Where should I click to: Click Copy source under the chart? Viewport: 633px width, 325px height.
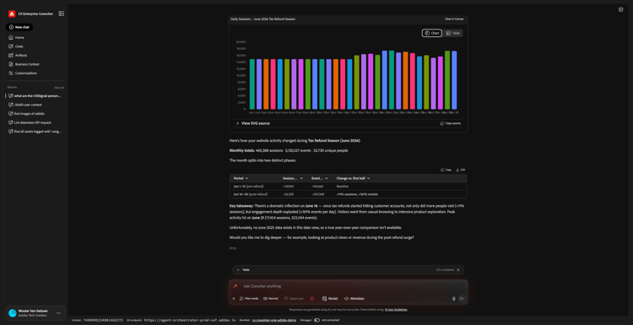pyautogui.click(x=451, y=123)
